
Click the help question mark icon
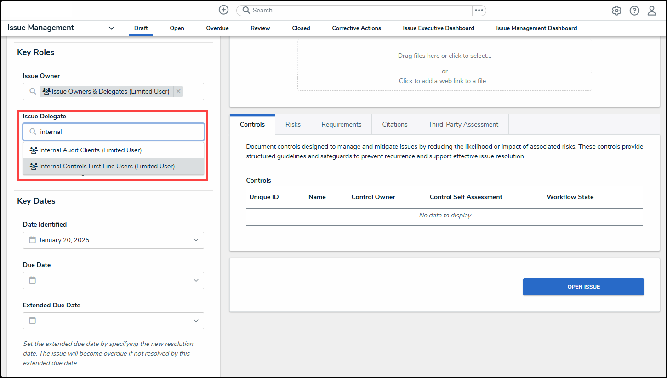[634, 11]
